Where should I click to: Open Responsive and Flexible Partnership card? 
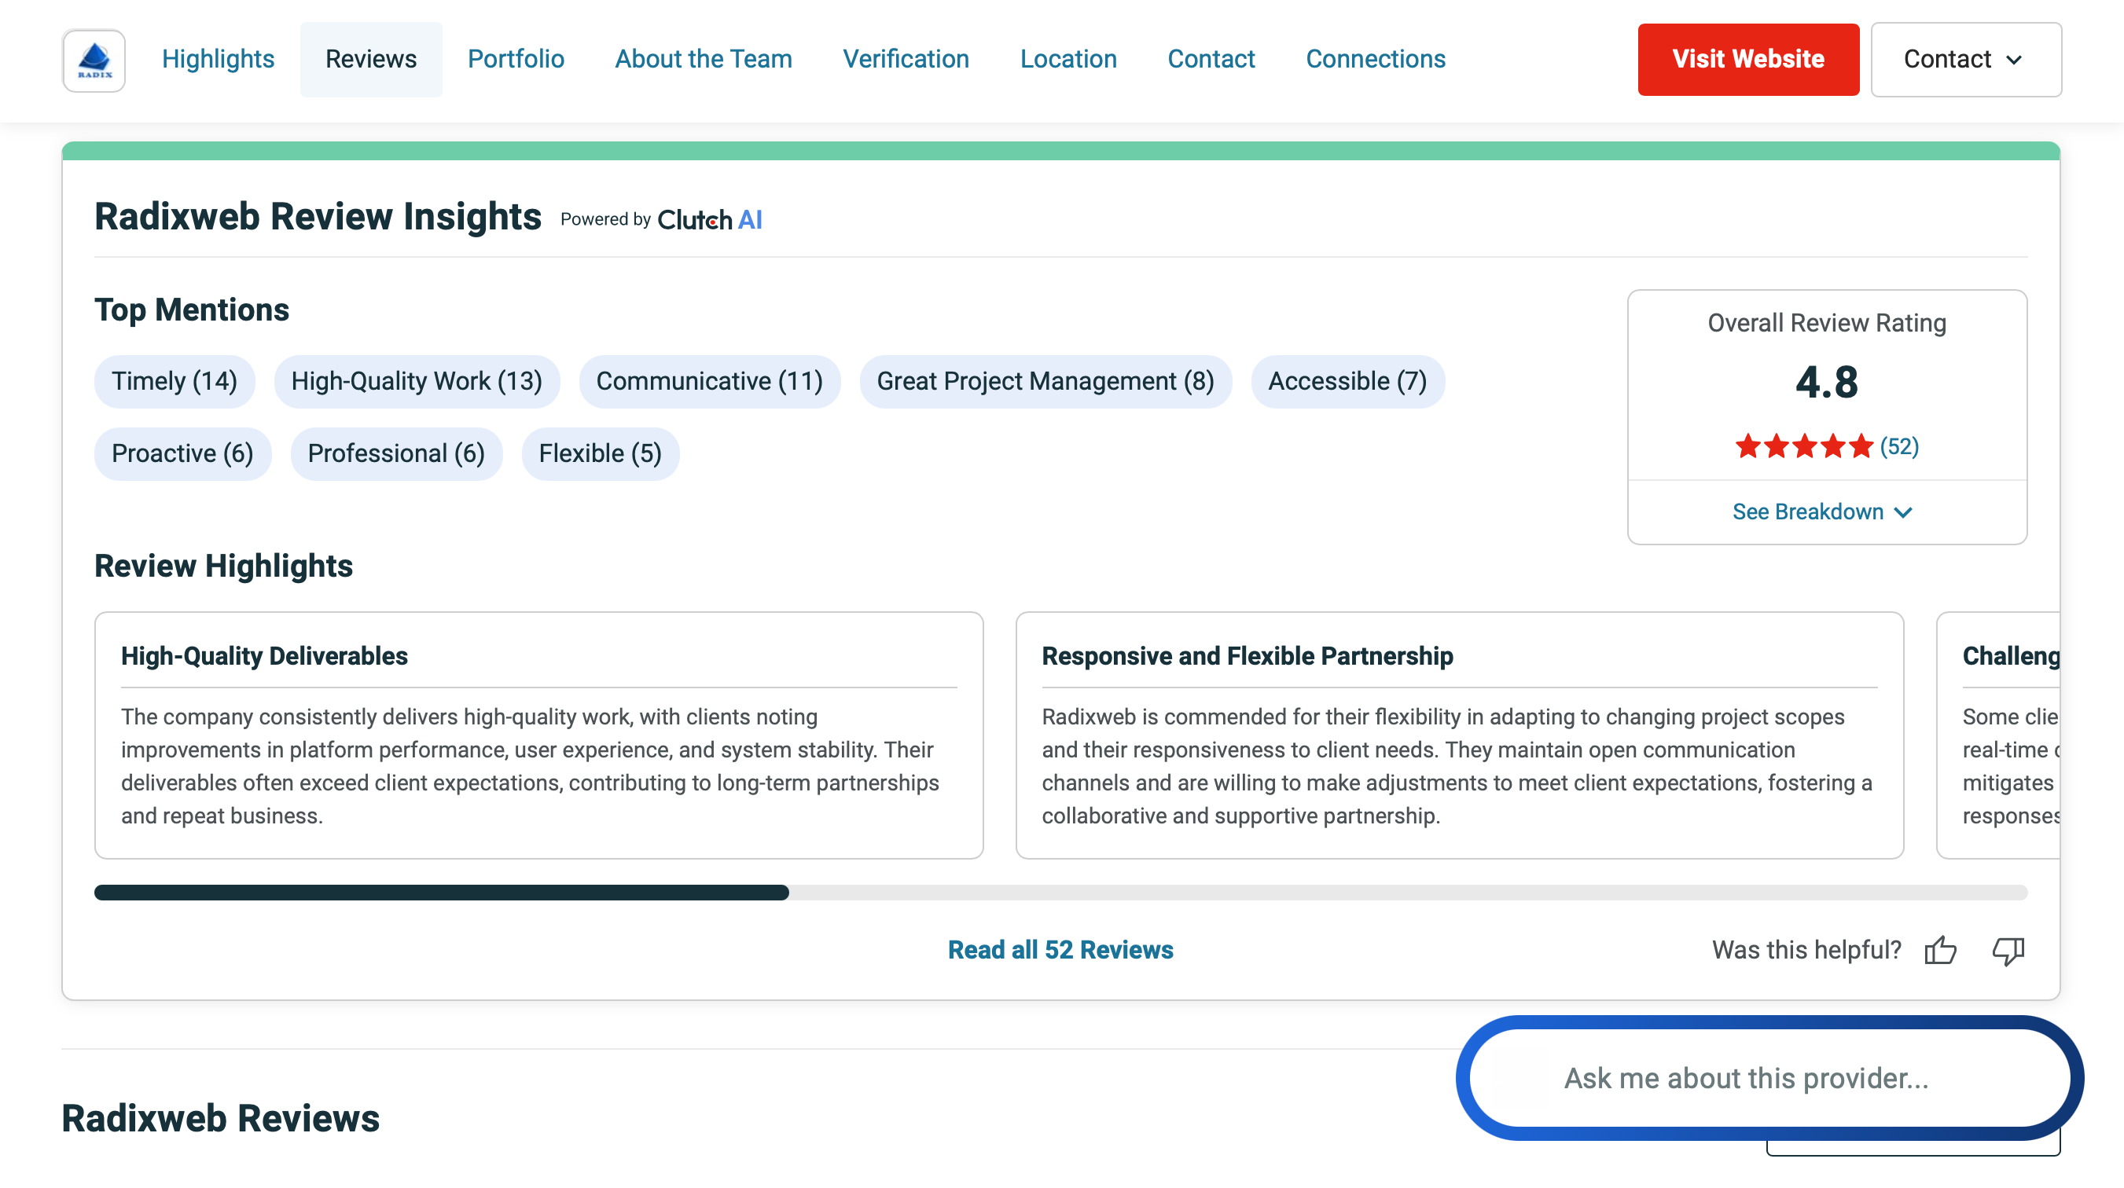point(1460,735)
